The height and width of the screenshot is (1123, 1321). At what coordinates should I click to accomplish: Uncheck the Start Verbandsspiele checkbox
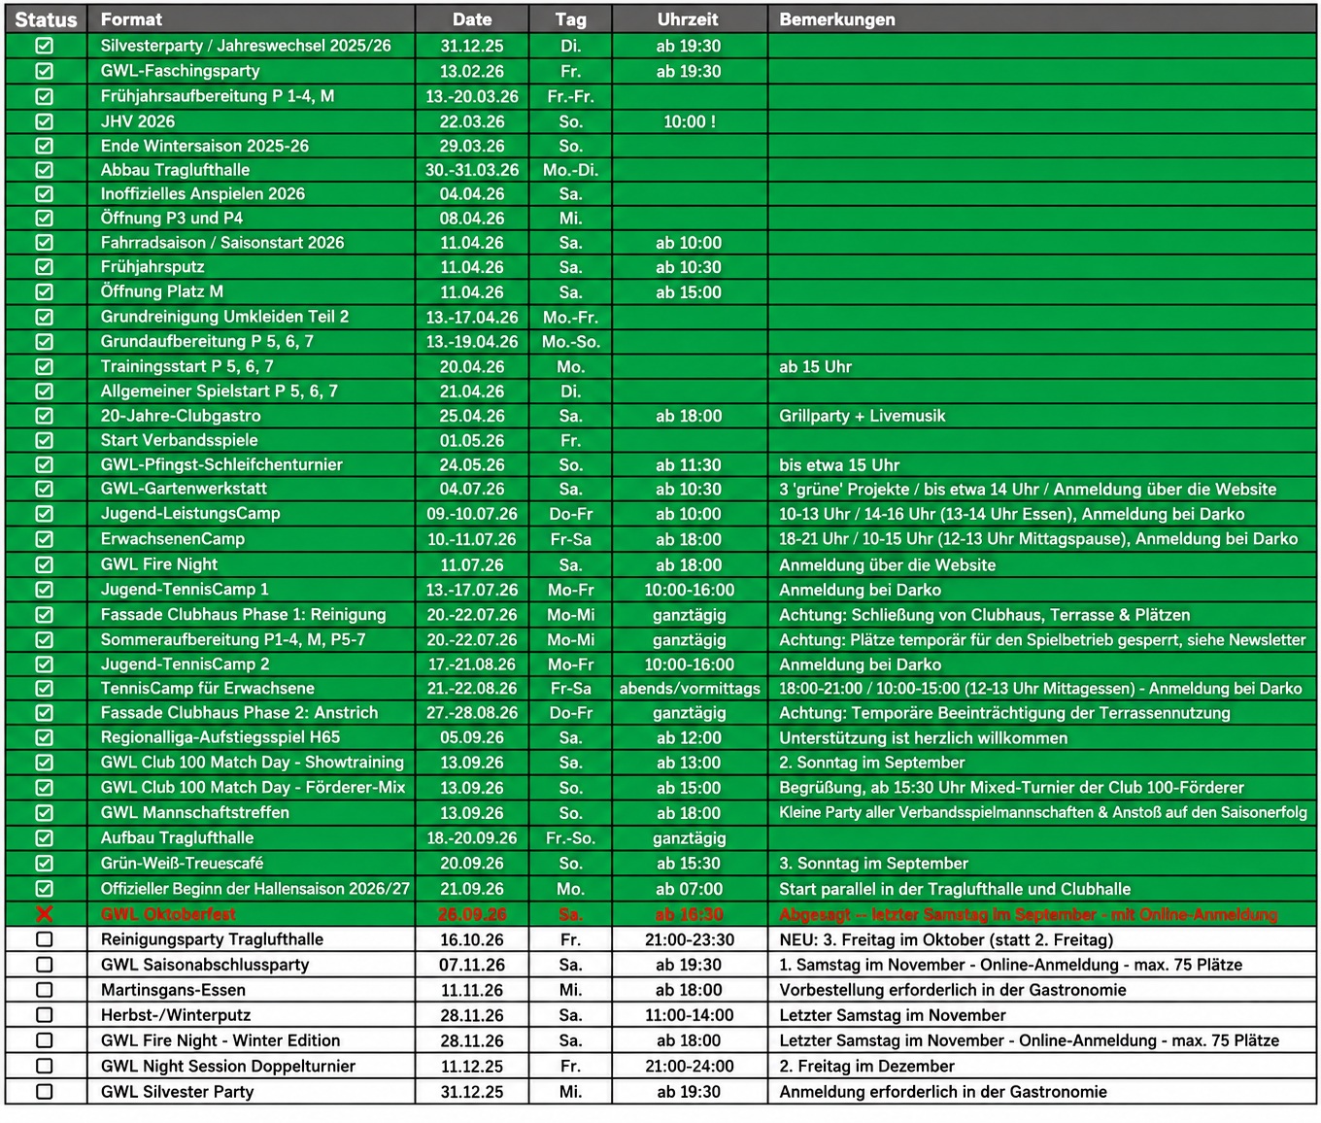(45, 440)
